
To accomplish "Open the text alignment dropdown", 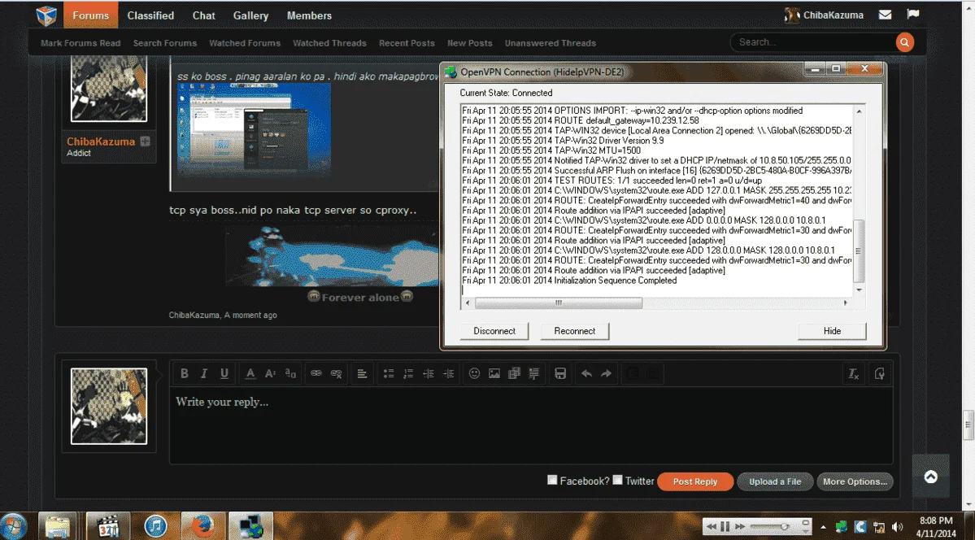I will 362,373.
